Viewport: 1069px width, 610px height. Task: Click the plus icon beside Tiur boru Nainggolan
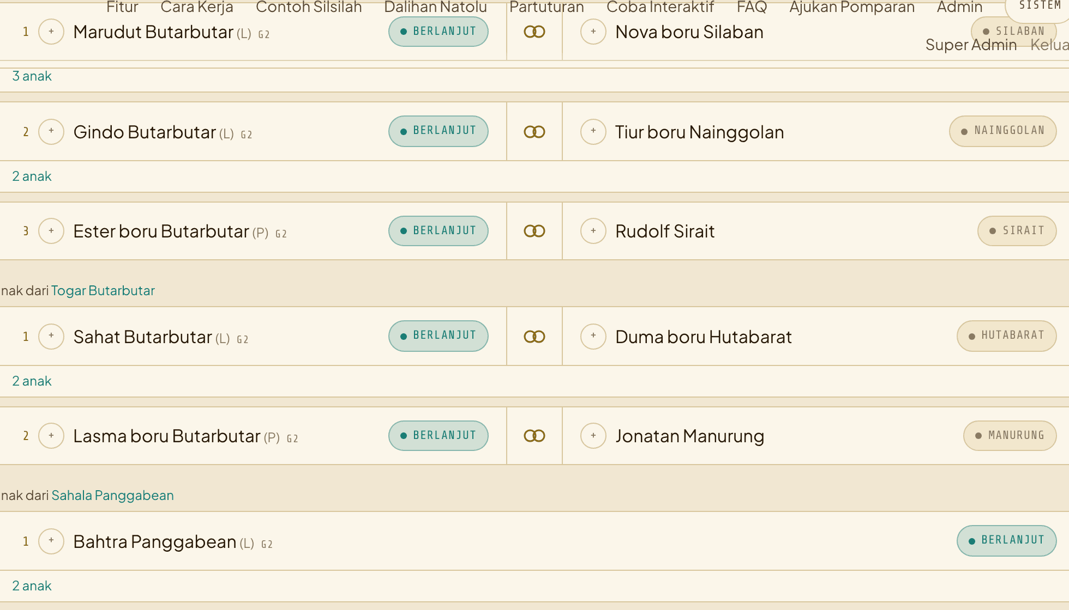(x=593, y=131)
